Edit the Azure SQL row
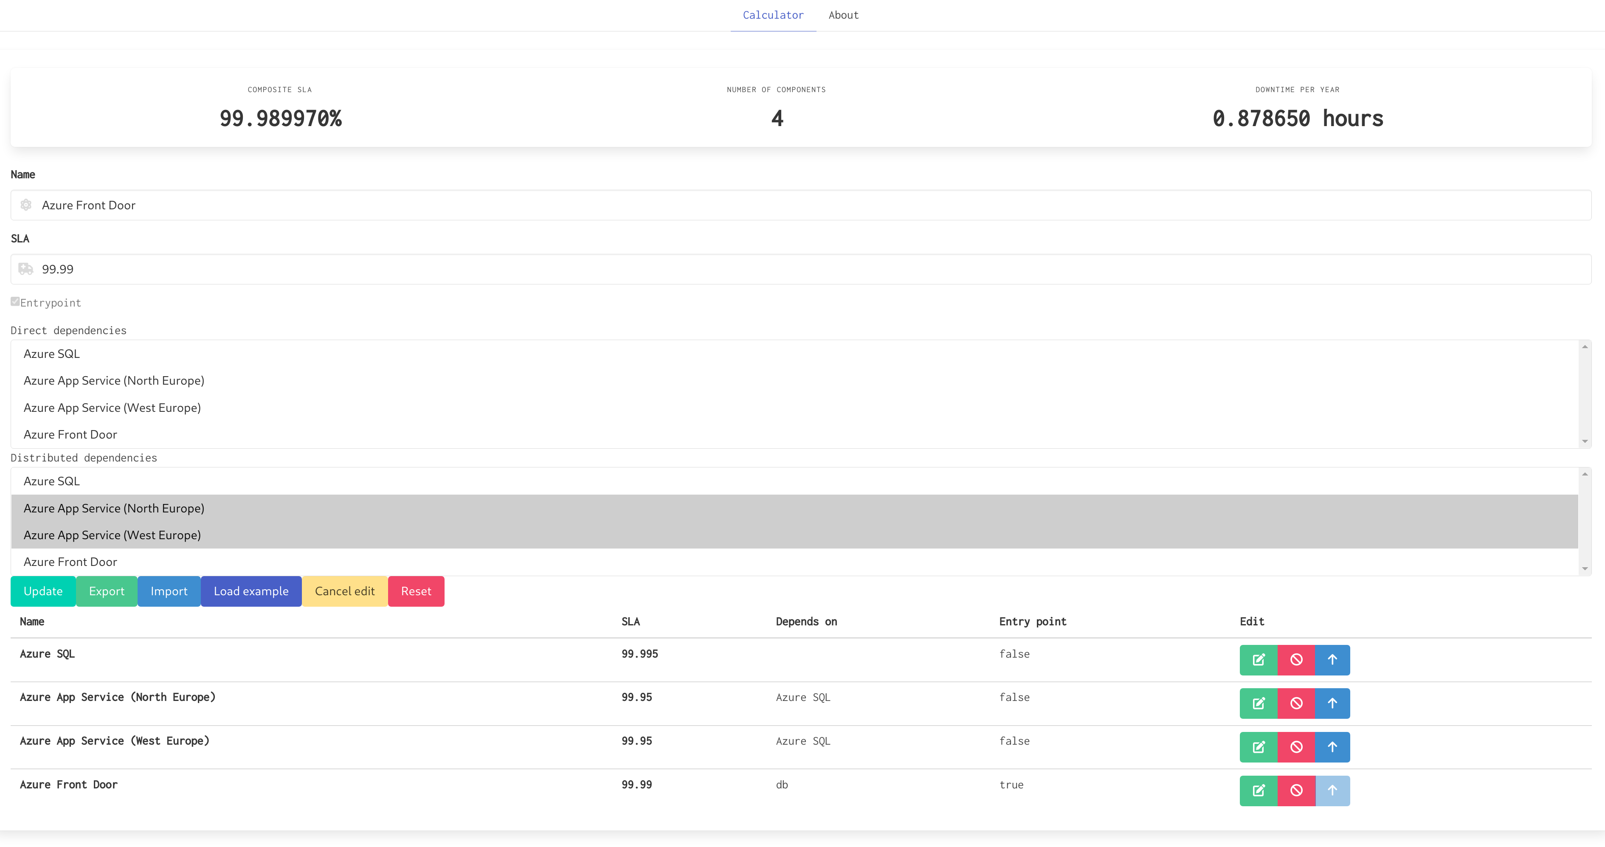 coord(1258,659)
